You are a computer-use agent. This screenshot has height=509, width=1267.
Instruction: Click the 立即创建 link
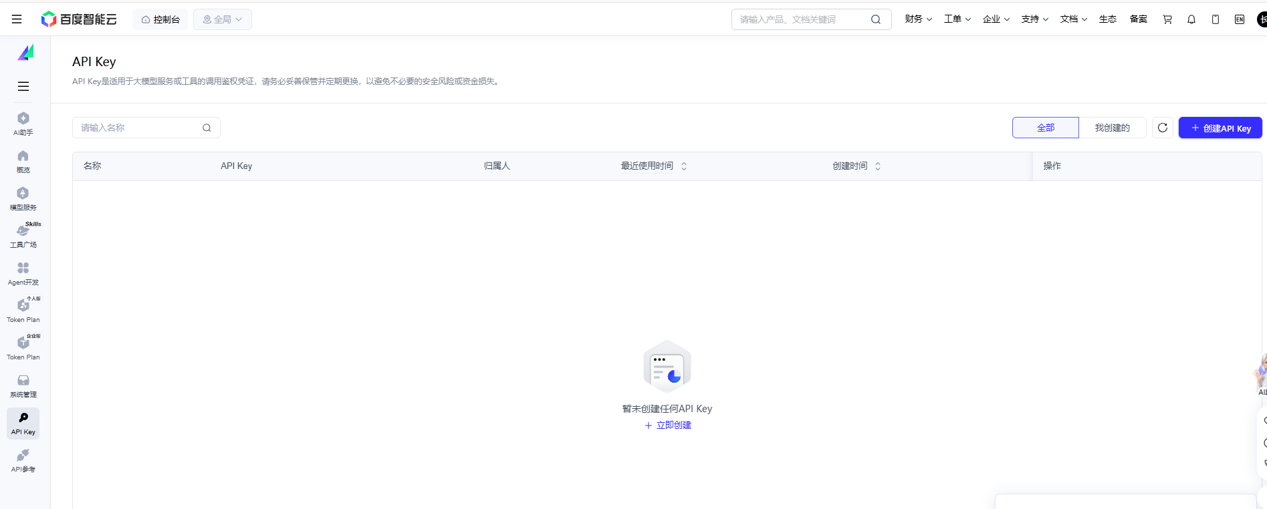coord(668,425)
